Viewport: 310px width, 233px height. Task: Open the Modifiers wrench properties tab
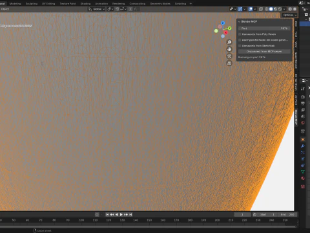coord(303,146)
